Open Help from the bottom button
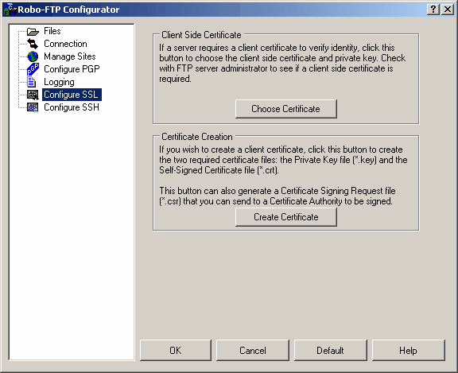 [409, 350]
